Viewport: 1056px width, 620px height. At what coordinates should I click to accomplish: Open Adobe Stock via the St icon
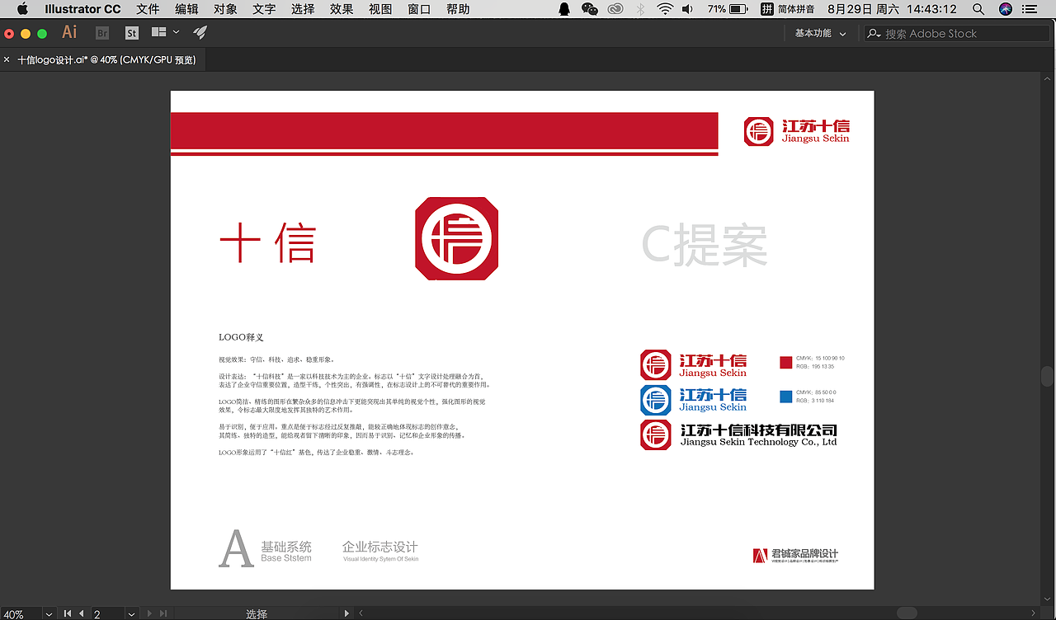(131, 33)
